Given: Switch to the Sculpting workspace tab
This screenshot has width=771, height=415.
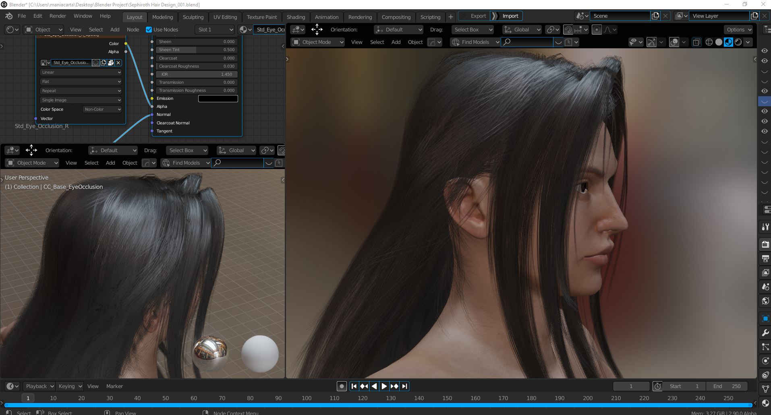Looking at the screenshot, I should 193,17.
